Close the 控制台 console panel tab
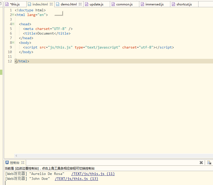Viewport: 213px width, 185px height. point(23,163)
